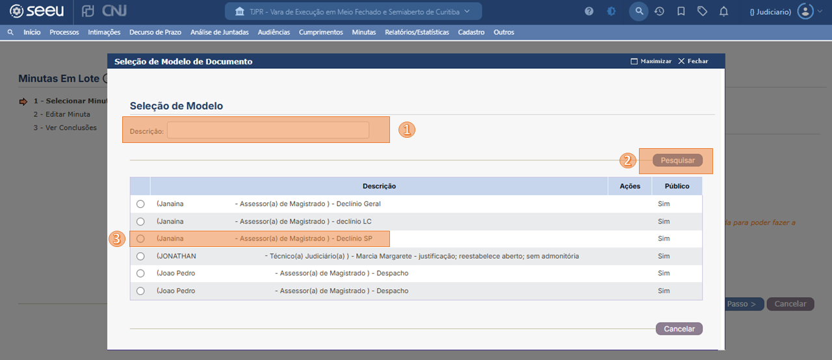
Task: Open the tags label icon
Action: point(702,12)
